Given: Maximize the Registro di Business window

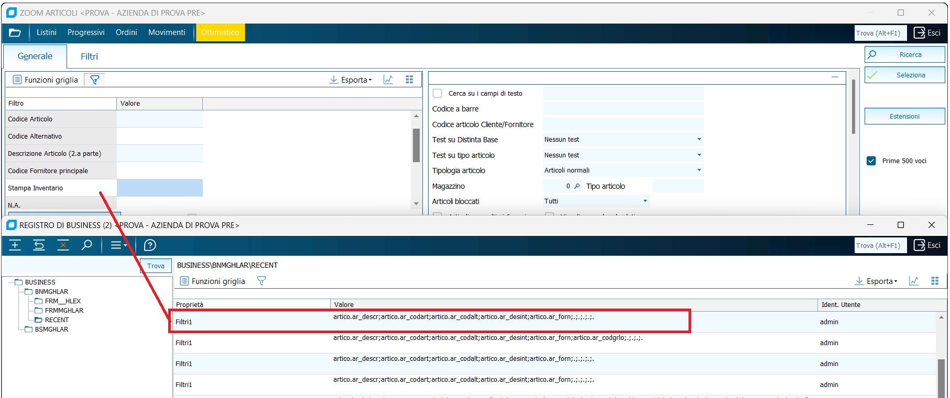Looking at the screenshot, I should pyautogui.click(x=901, y=225).
